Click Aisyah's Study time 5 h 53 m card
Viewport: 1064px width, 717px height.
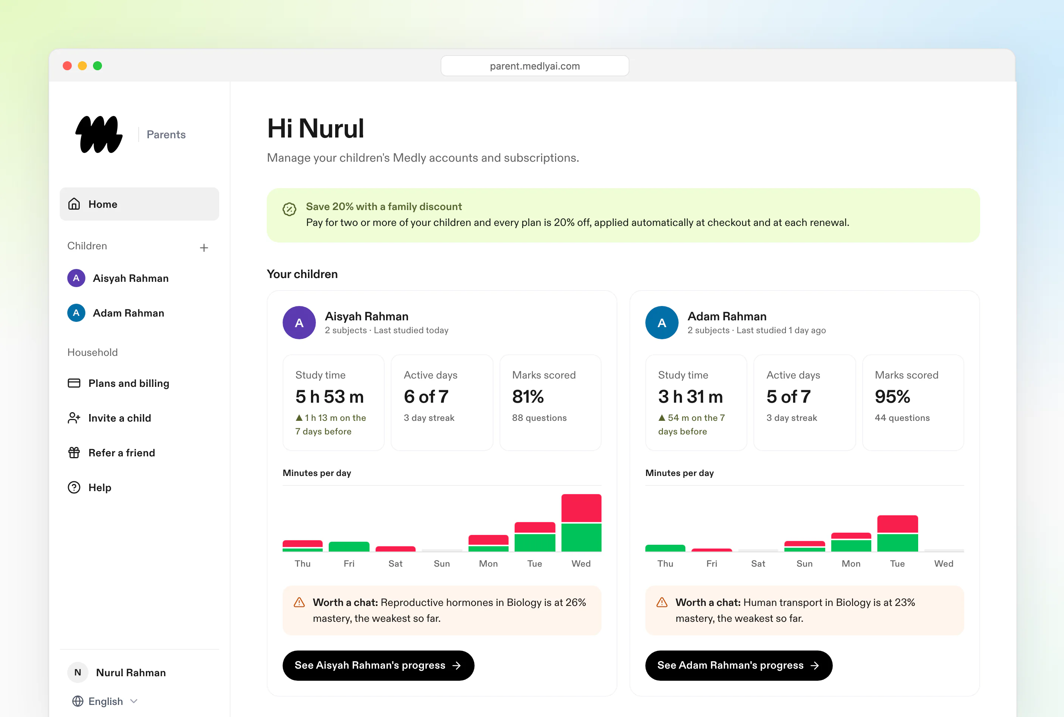click(333, 402)
